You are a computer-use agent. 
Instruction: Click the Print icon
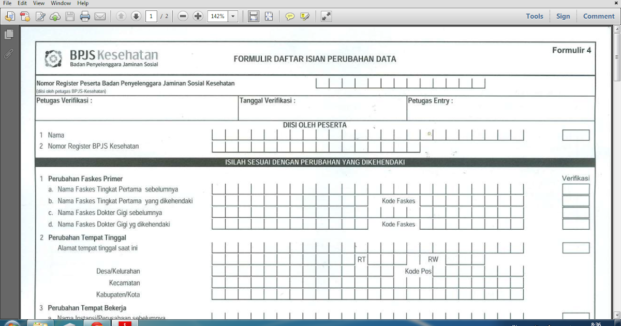pos(85,17)
